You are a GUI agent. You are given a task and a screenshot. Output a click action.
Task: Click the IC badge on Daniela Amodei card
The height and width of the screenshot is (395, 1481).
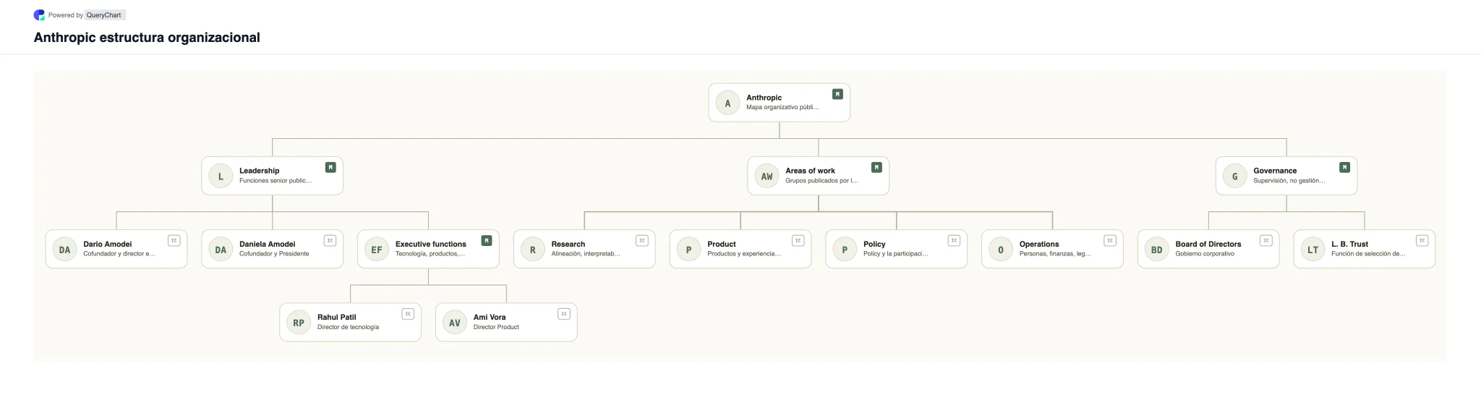[330, 240]
